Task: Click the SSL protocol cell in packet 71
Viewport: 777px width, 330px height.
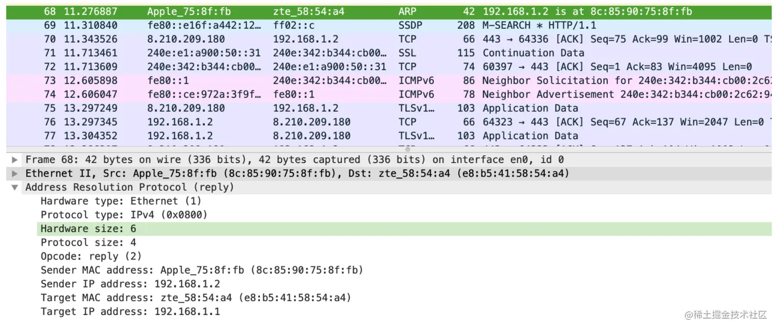Action: 408,53
